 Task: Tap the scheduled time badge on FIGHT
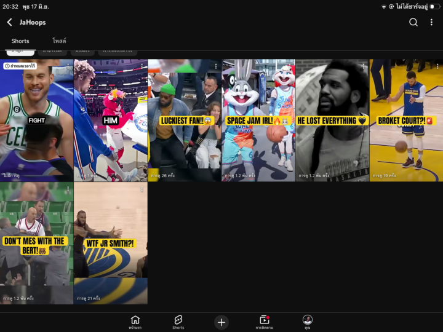tap(20, 66)
